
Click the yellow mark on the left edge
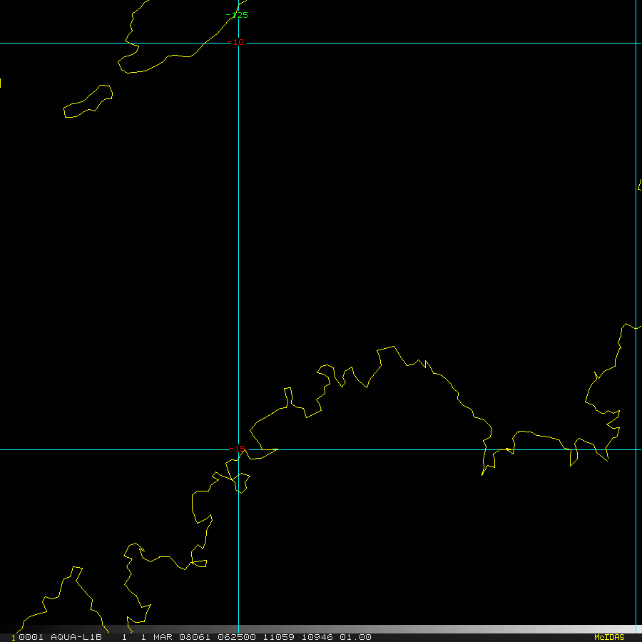coord(1,83)
